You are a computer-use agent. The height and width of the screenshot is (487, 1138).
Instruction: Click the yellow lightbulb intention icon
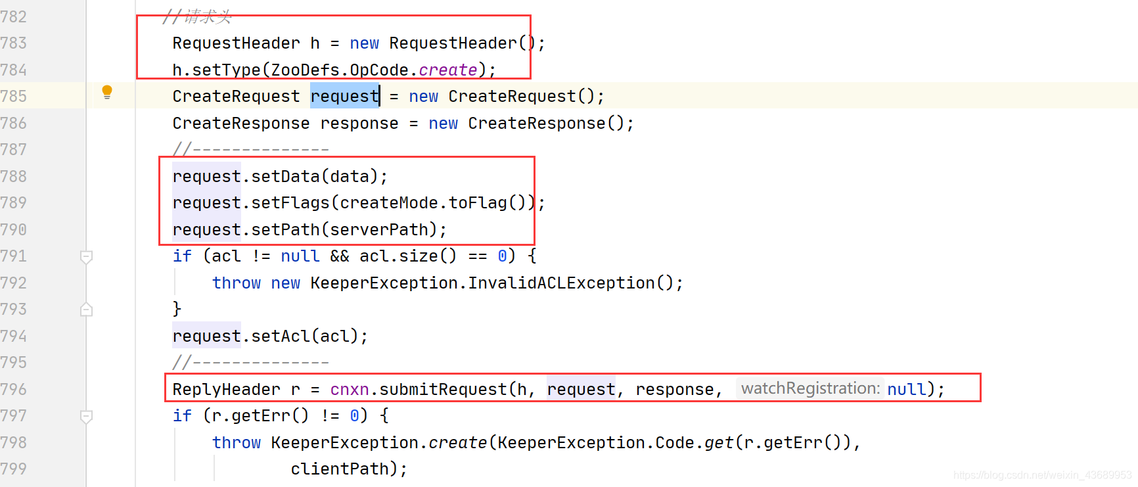[107, 92]
